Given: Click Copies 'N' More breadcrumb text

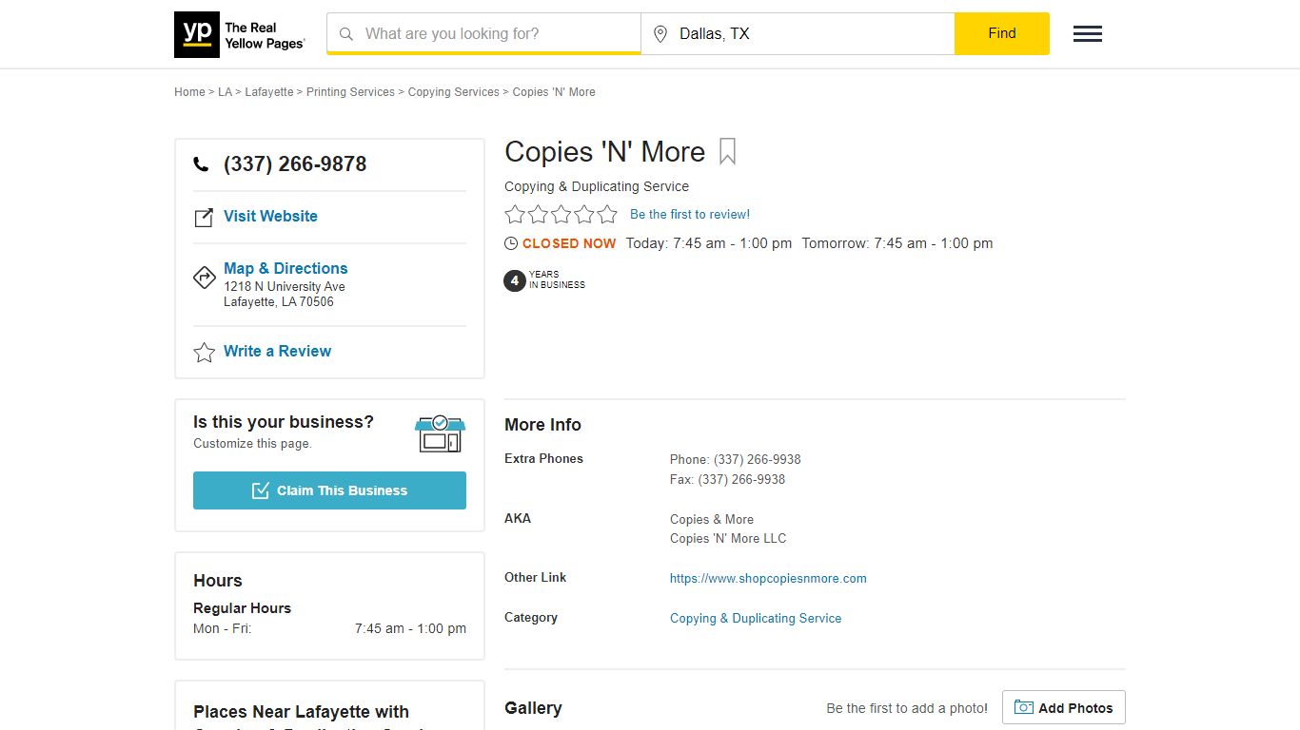Looking at the screenshot, I should pyautogui.click(x=554, y=92).
